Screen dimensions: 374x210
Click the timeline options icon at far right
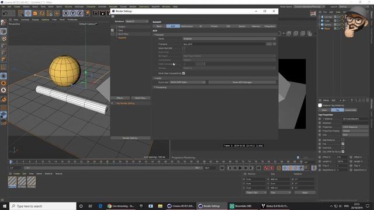coord(314,168)
